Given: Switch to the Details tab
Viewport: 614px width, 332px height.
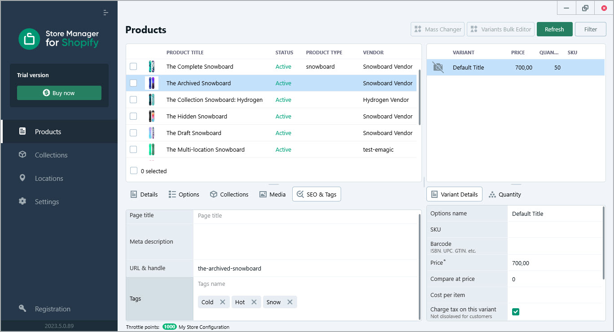Looking at the screenshot, I should coord(144,194).
